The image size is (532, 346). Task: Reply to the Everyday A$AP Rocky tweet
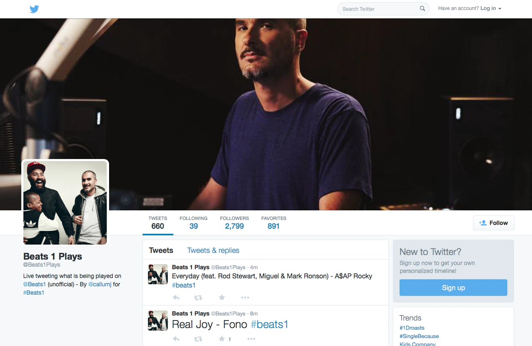pos(176,298)
